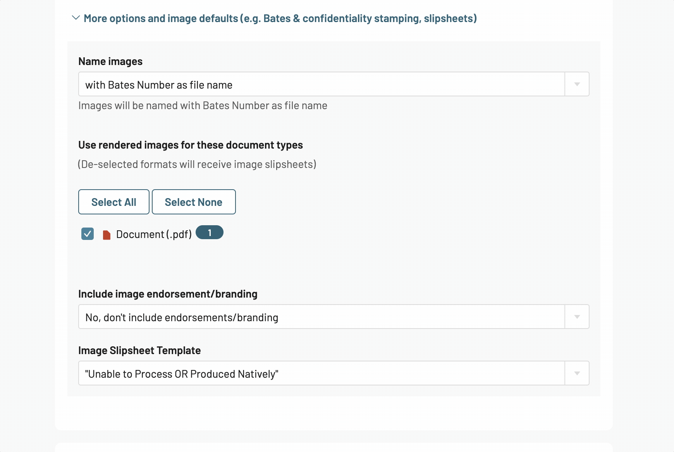Select "Unable to Process OR Produced Natively" value

pyautogui.click(x=182, y=374)
